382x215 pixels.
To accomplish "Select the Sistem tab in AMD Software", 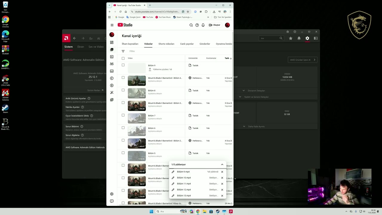I will 68,47.
